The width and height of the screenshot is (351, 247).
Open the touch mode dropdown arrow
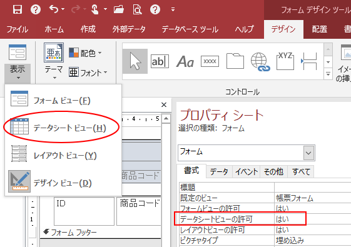click(x=105, y=9)
